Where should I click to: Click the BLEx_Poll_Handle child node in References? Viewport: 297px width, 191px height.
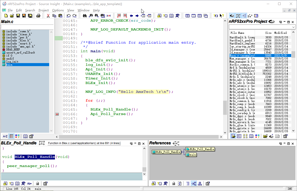(200, 149)
